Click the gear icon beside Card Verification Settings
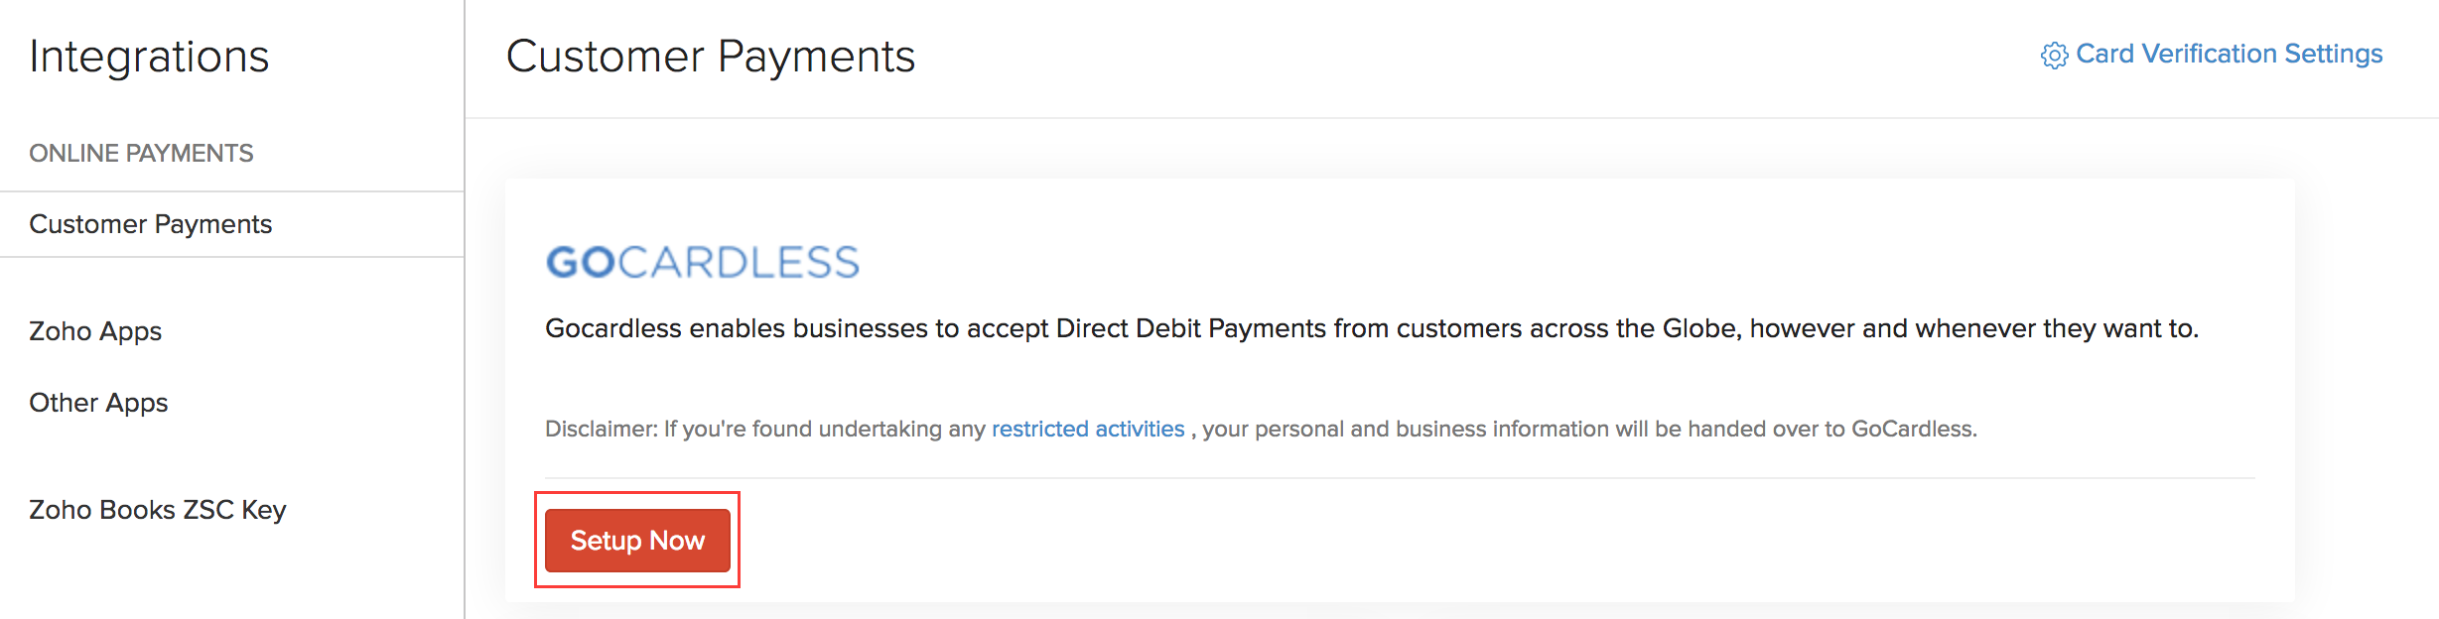2439x619 pixels. point(2054,56)
